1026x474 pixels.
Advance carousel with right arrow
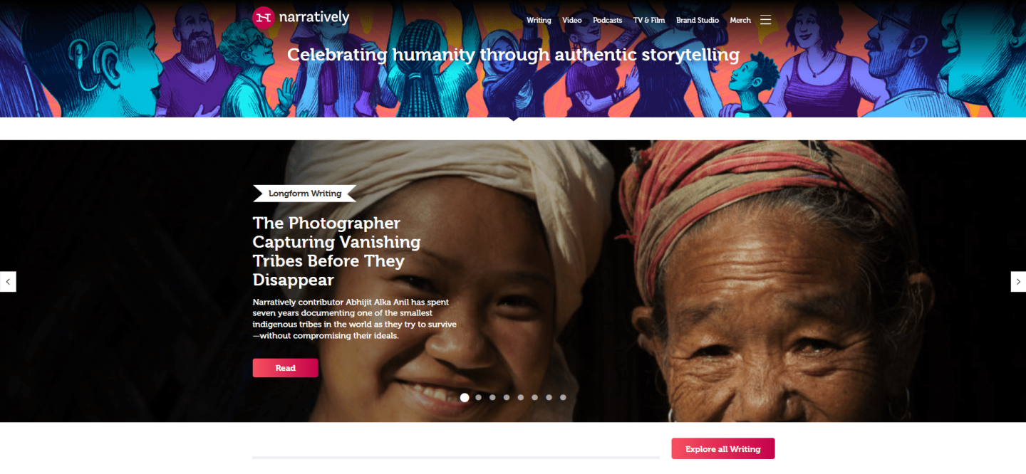pos(1018,282)
